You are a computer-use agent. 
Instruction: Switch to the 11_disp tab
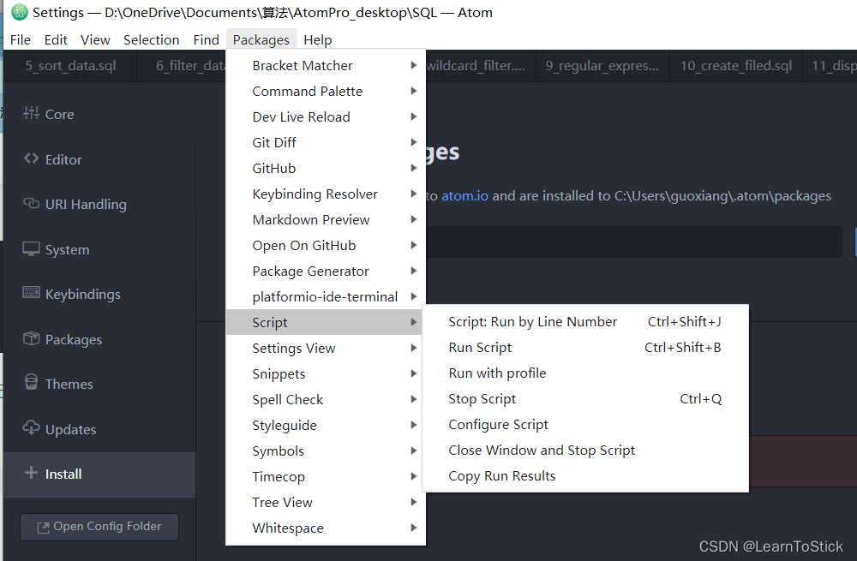[830, 66]
